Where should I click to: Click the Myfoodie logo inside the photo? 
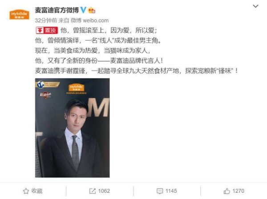tap(76, 87)
